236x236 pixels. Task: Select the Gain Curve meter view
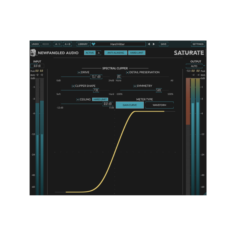(130, 105)
